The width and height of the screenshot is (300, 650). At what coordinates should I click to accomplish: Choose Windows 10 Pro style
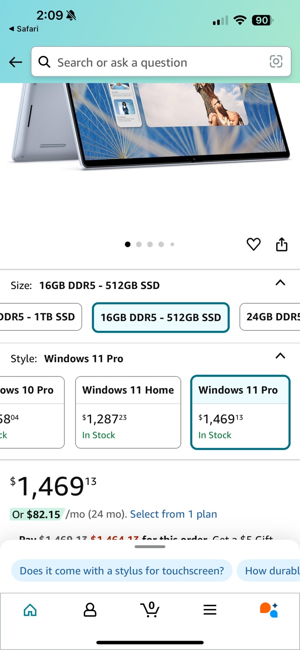[32, 413]
